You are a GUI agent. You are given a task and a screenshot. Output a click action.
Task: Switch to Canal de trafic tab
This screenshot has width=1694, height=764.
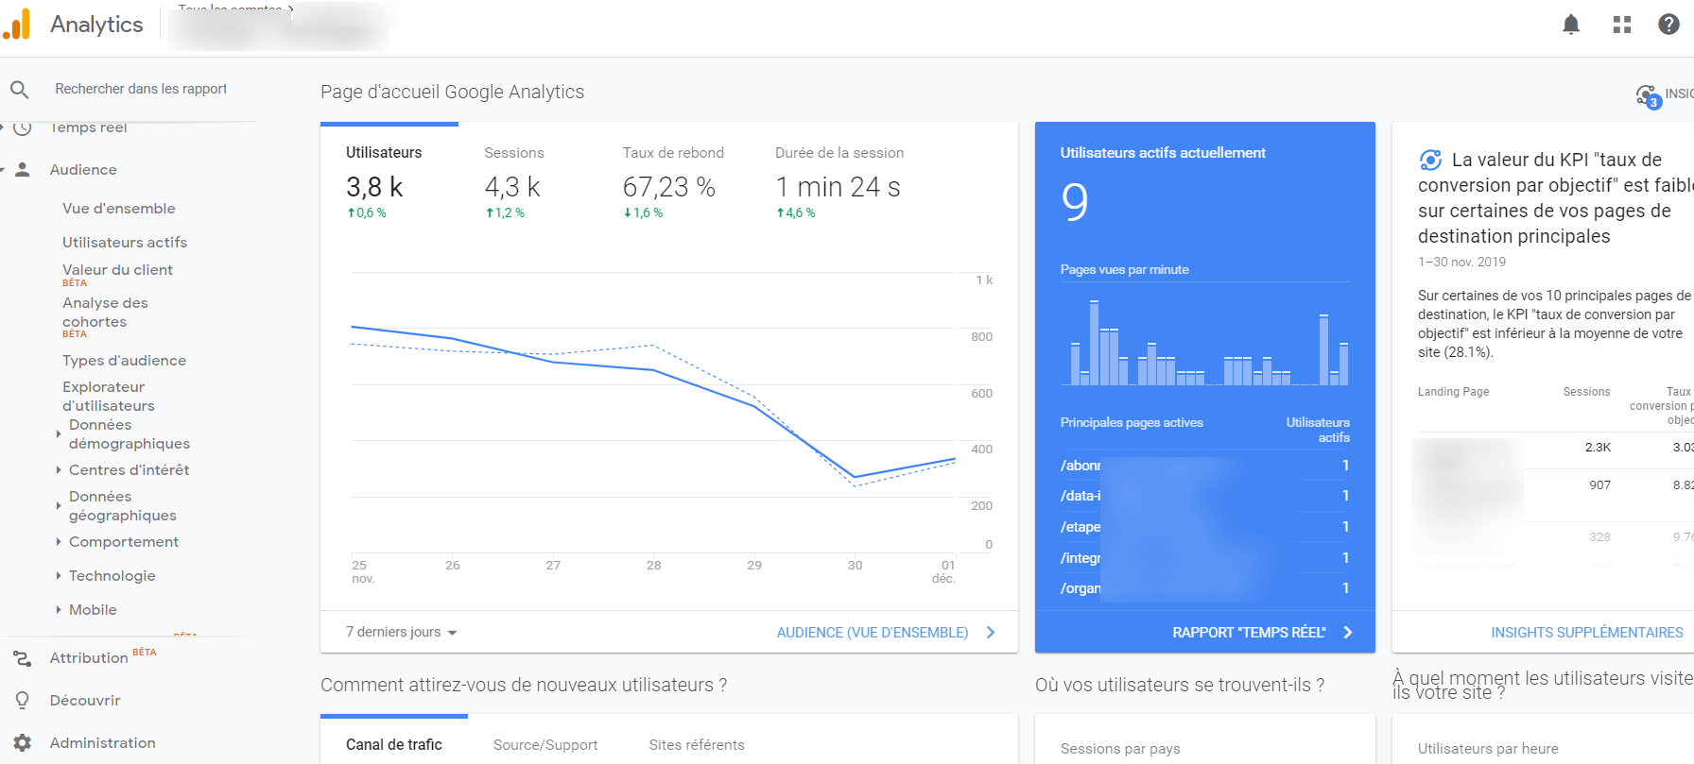(x=394, y=745)
